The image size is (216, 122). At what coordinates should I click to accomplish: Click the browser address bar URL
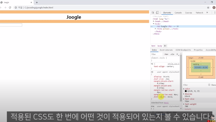(x=39, y=8)
